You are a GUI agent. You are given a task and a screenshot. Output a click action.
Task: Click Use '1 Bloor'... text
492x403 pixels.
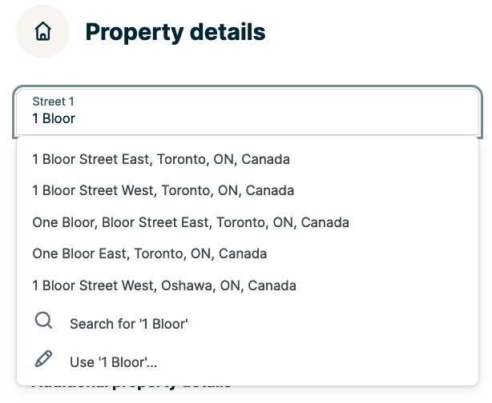point(113,362)
